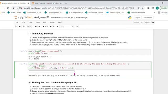Reload the page
The height and width of the screenshot is (94, 168).
click(8, 8)
